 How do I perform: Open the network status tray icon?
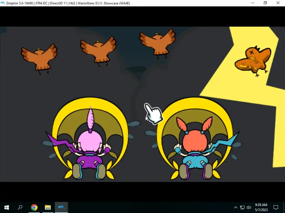pos(242,207)
